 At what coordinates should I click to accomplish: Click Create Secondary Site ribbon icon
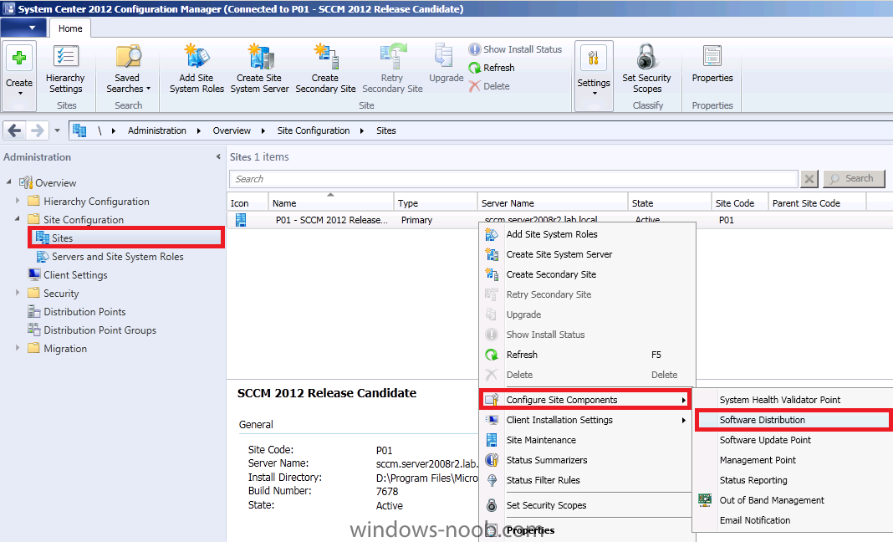pos(325,69)
